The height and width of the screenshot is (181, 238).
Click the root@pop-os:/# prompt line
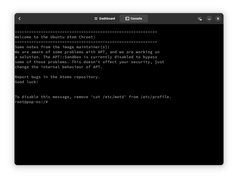pyautogui.click(x=31, y=102)
